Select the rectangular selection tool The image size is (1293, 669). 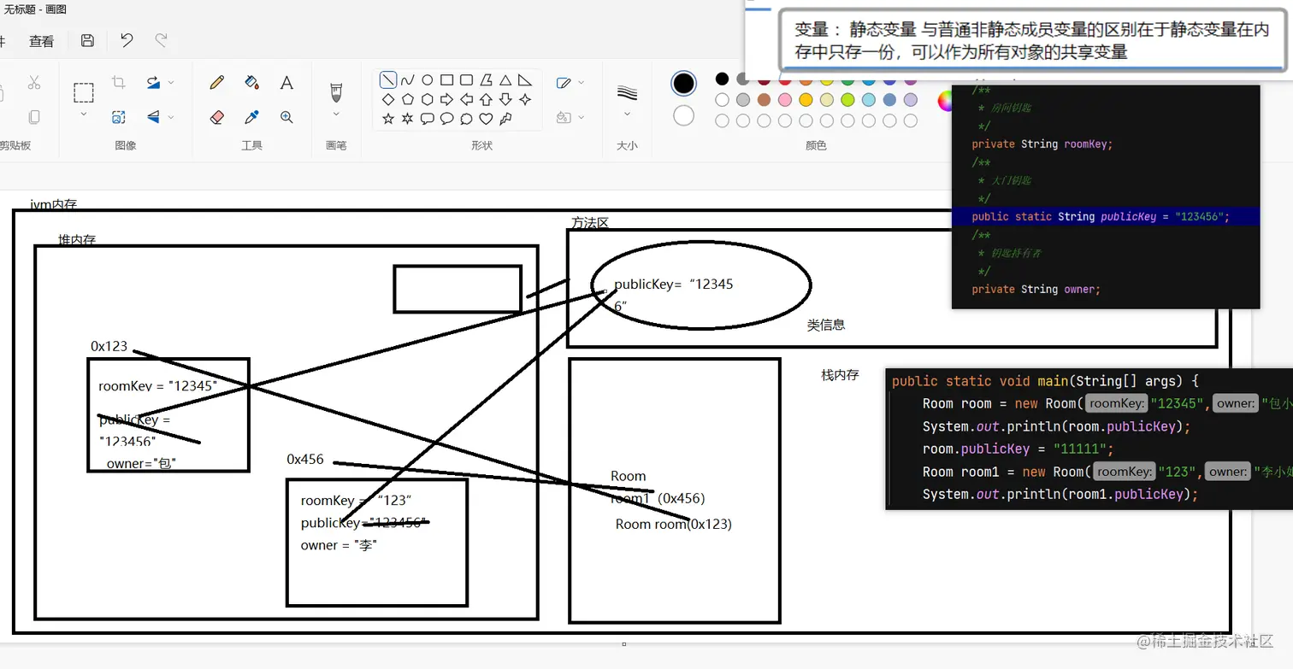click(83, 92)
